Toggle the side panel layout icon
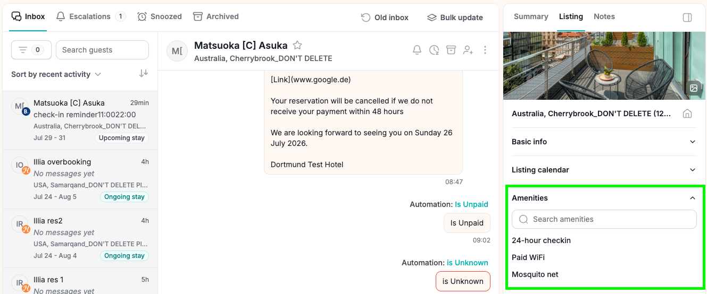Viewport: 707px width, 294px height. pos(687,18)
